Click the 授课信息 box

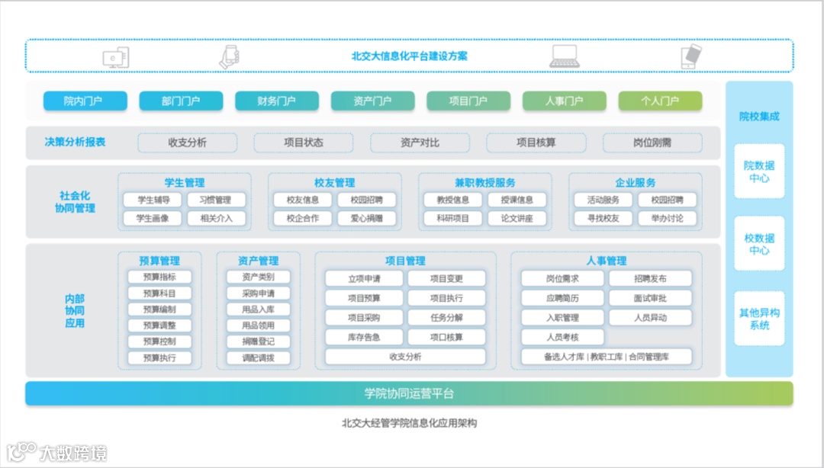(517, 200)
